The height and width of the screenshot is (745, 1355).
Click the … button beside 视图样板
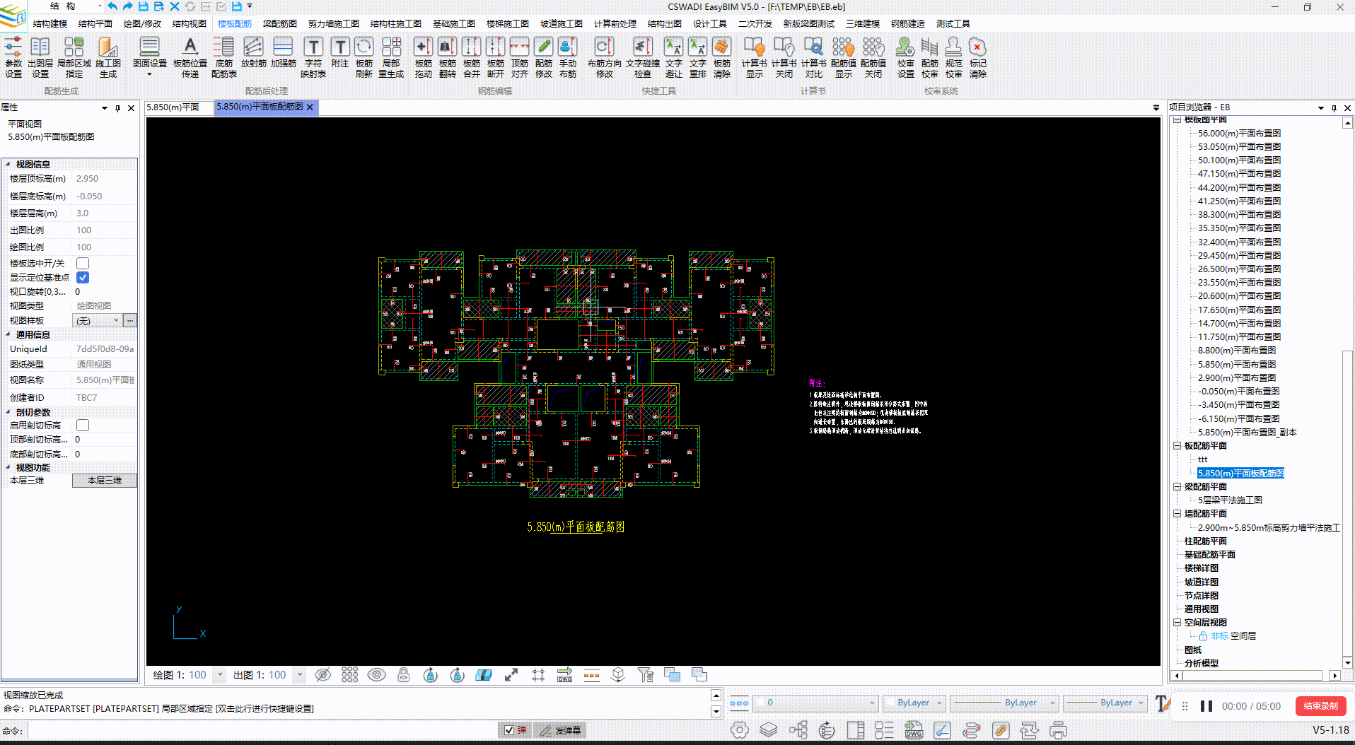(x=130, y=321)
